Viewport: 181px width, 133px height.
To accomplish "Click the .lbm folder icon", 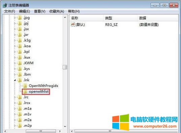I will point(20,74).
